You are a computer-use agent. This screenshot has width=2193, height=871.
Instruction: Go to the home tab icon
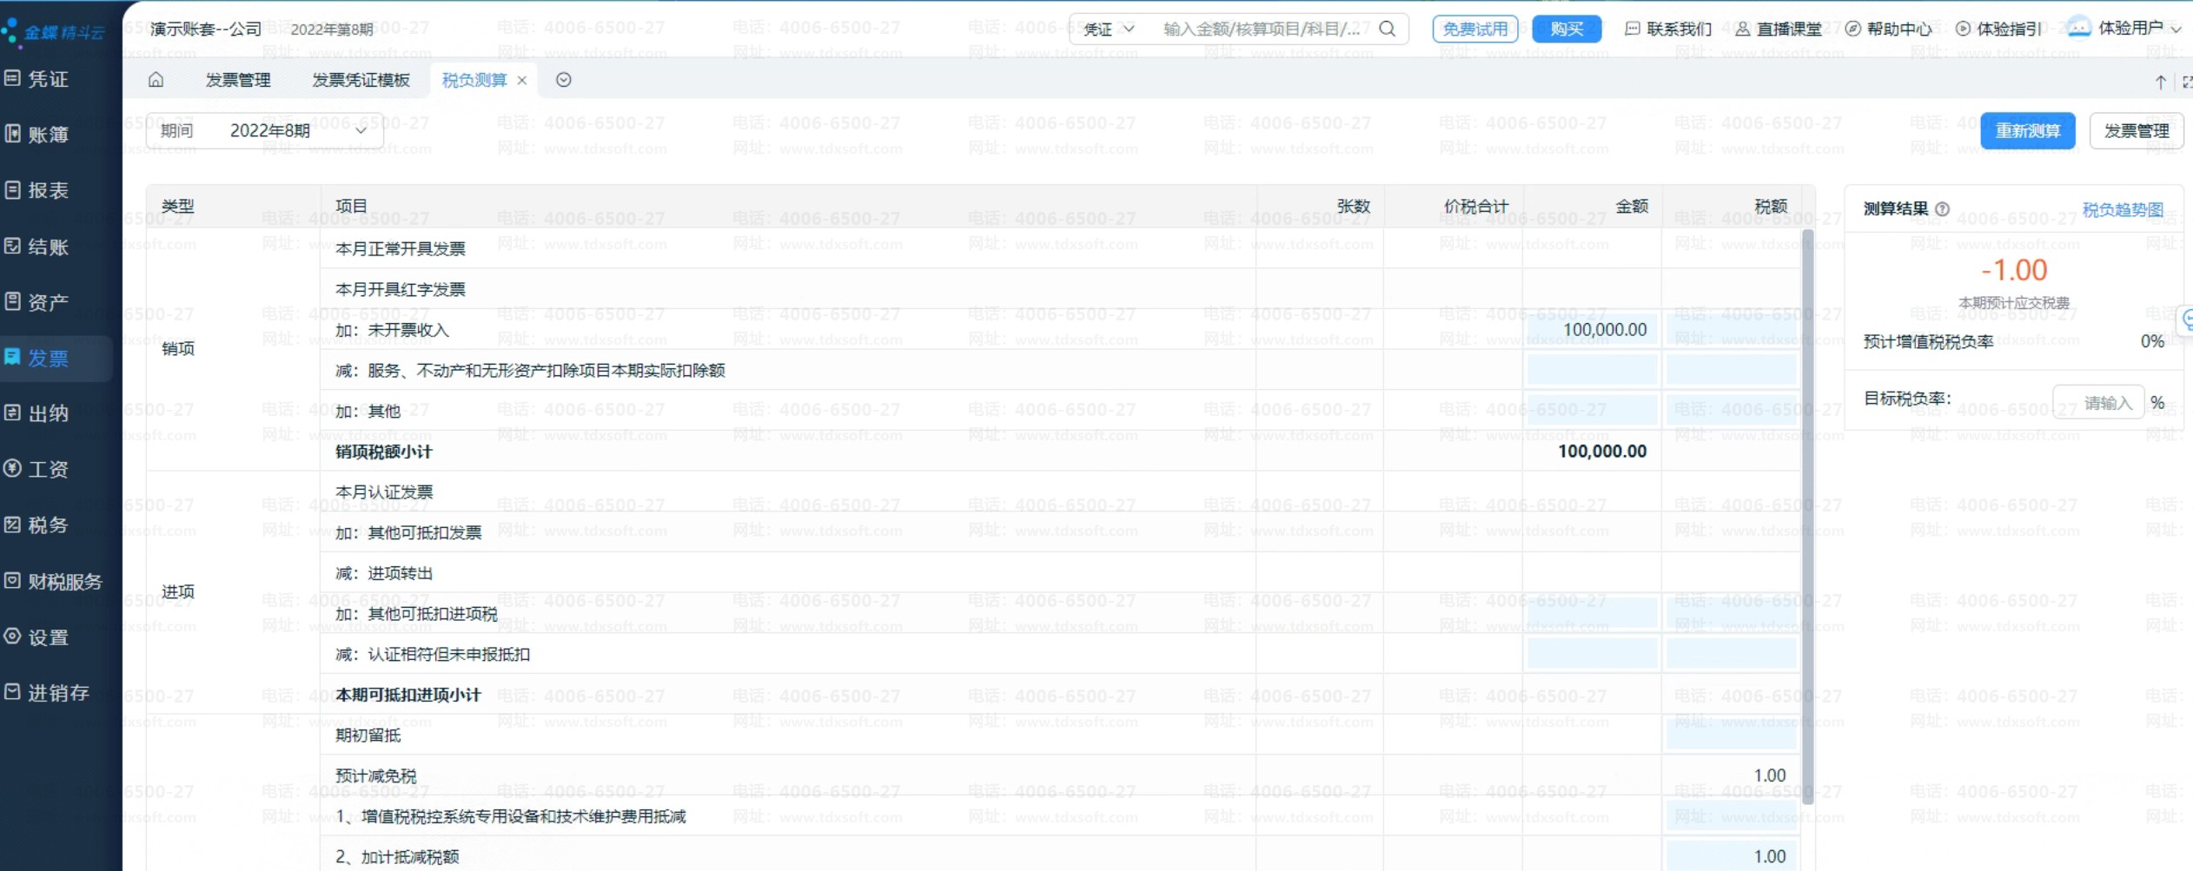pyautogui.click(x=156, y=80)
